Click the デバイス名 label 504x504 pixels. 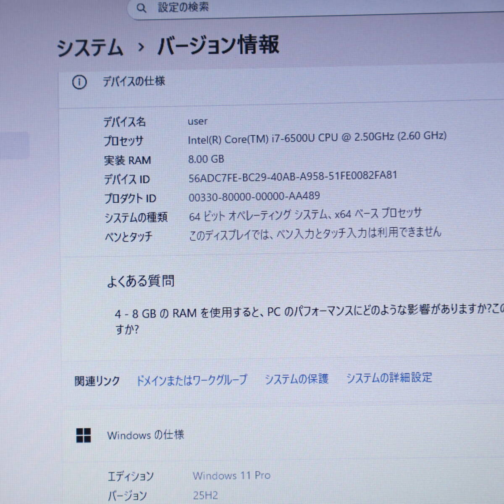(x=125, y=122)
